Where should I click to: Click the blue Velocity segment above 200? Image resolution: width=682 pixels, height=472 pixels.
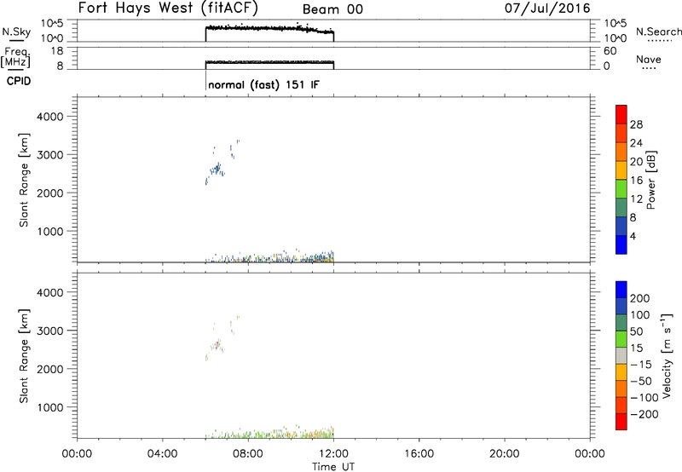(621, 290)
